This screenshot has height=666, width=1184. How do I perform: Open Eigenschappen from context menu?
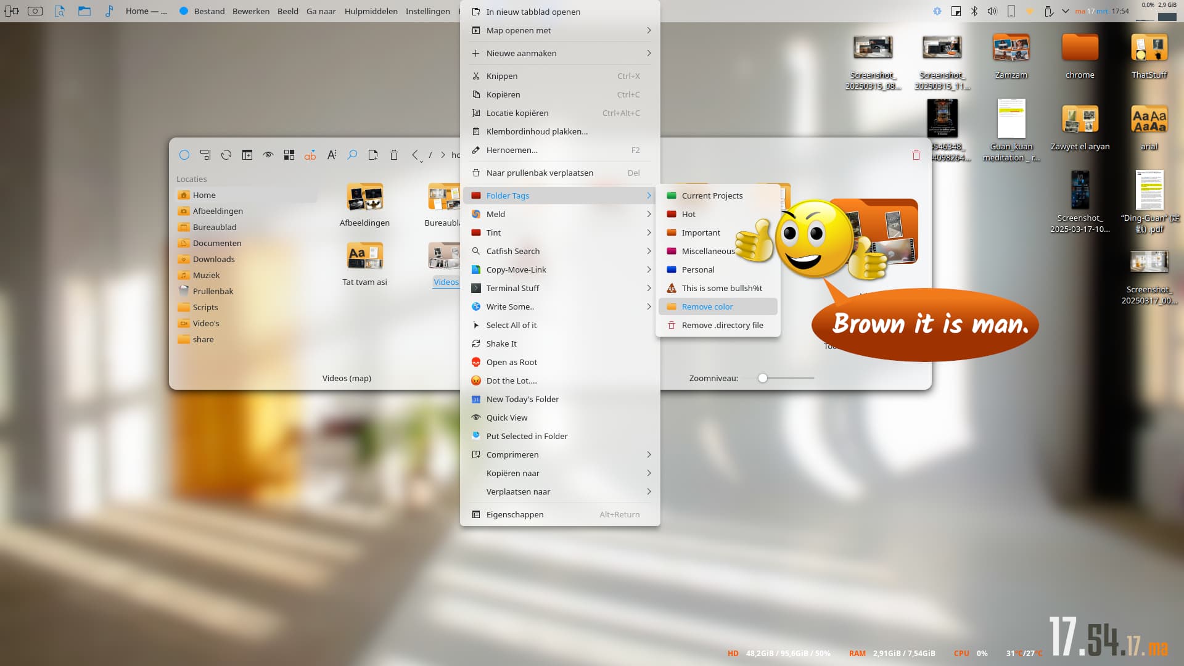(560, 514)
